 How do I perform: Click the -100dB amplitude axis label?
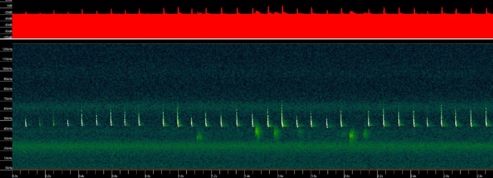pyautogui.click(x=7, y=37)
